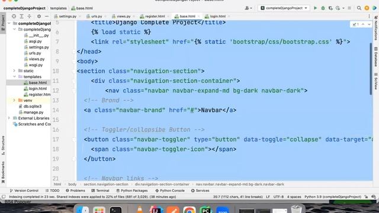The width and height of the screenshot is (379, 213).
Task: Click the 4 spaces indent setting
Action: click(x=294, y=197)
